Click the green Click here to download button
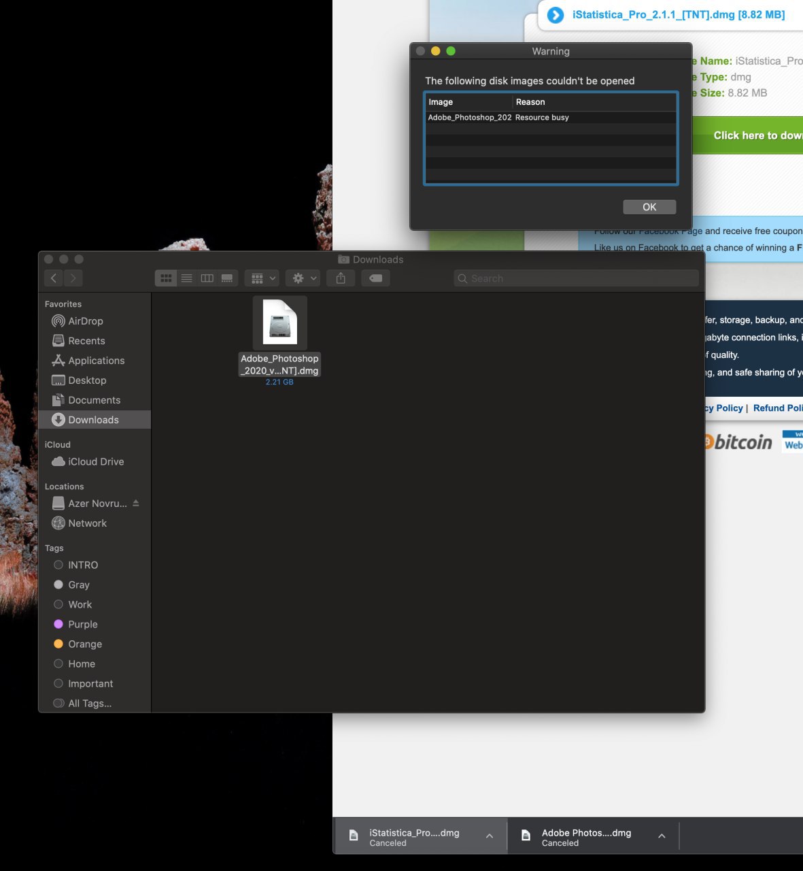 [x=747, y=135]
